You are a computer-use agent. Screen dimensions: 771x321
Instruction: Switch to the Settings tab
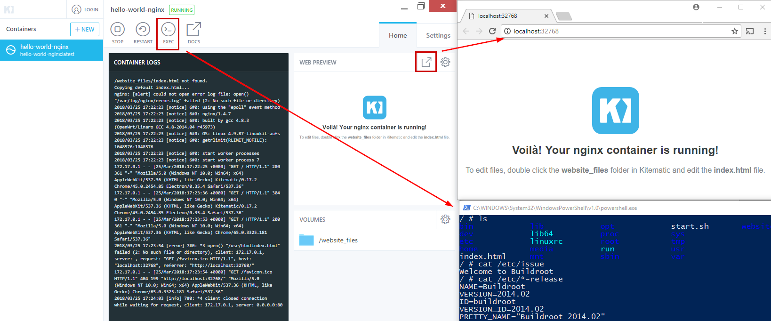point(438,35)
